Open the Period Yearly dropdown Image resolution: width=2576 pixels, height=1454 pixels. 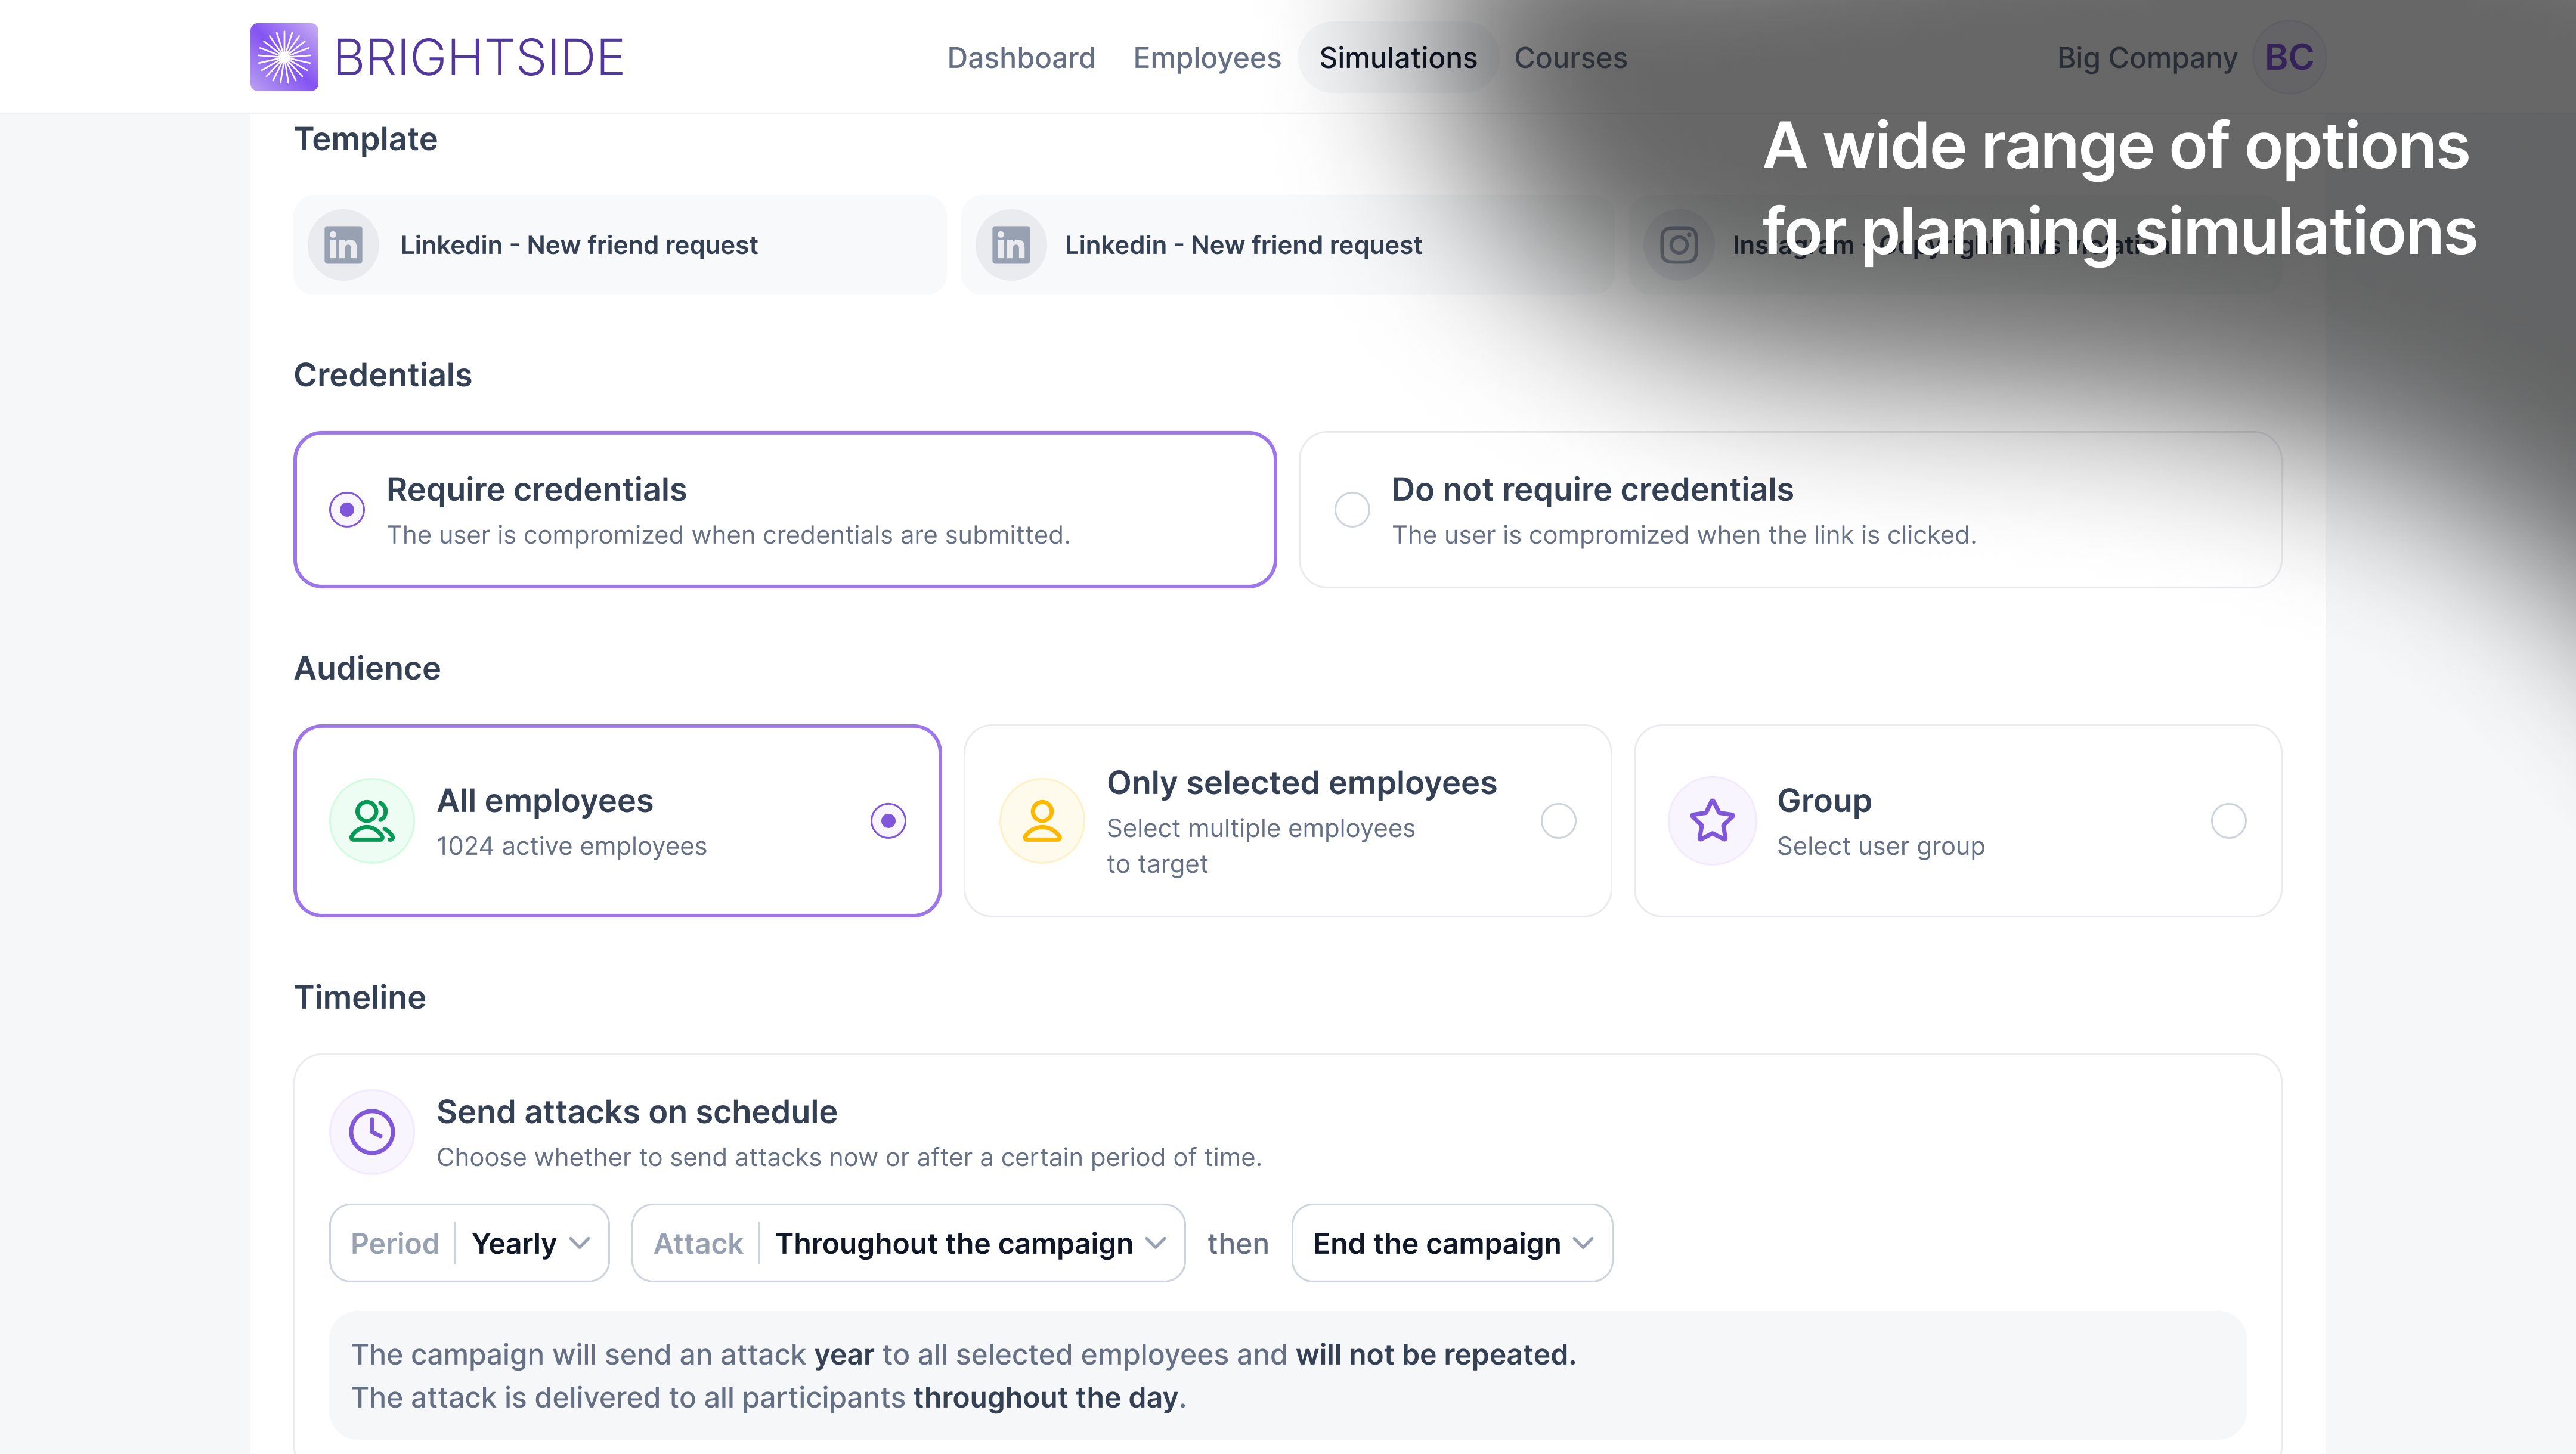pyautogui.click(x=469, y=1243)
